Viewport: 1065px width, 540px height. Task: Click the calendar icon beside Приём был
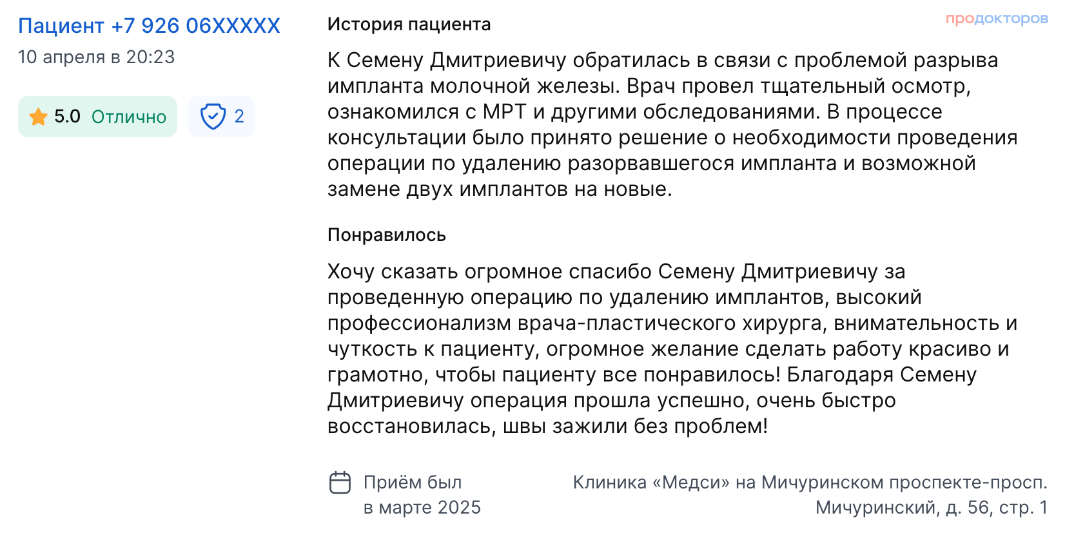(340, 483)
